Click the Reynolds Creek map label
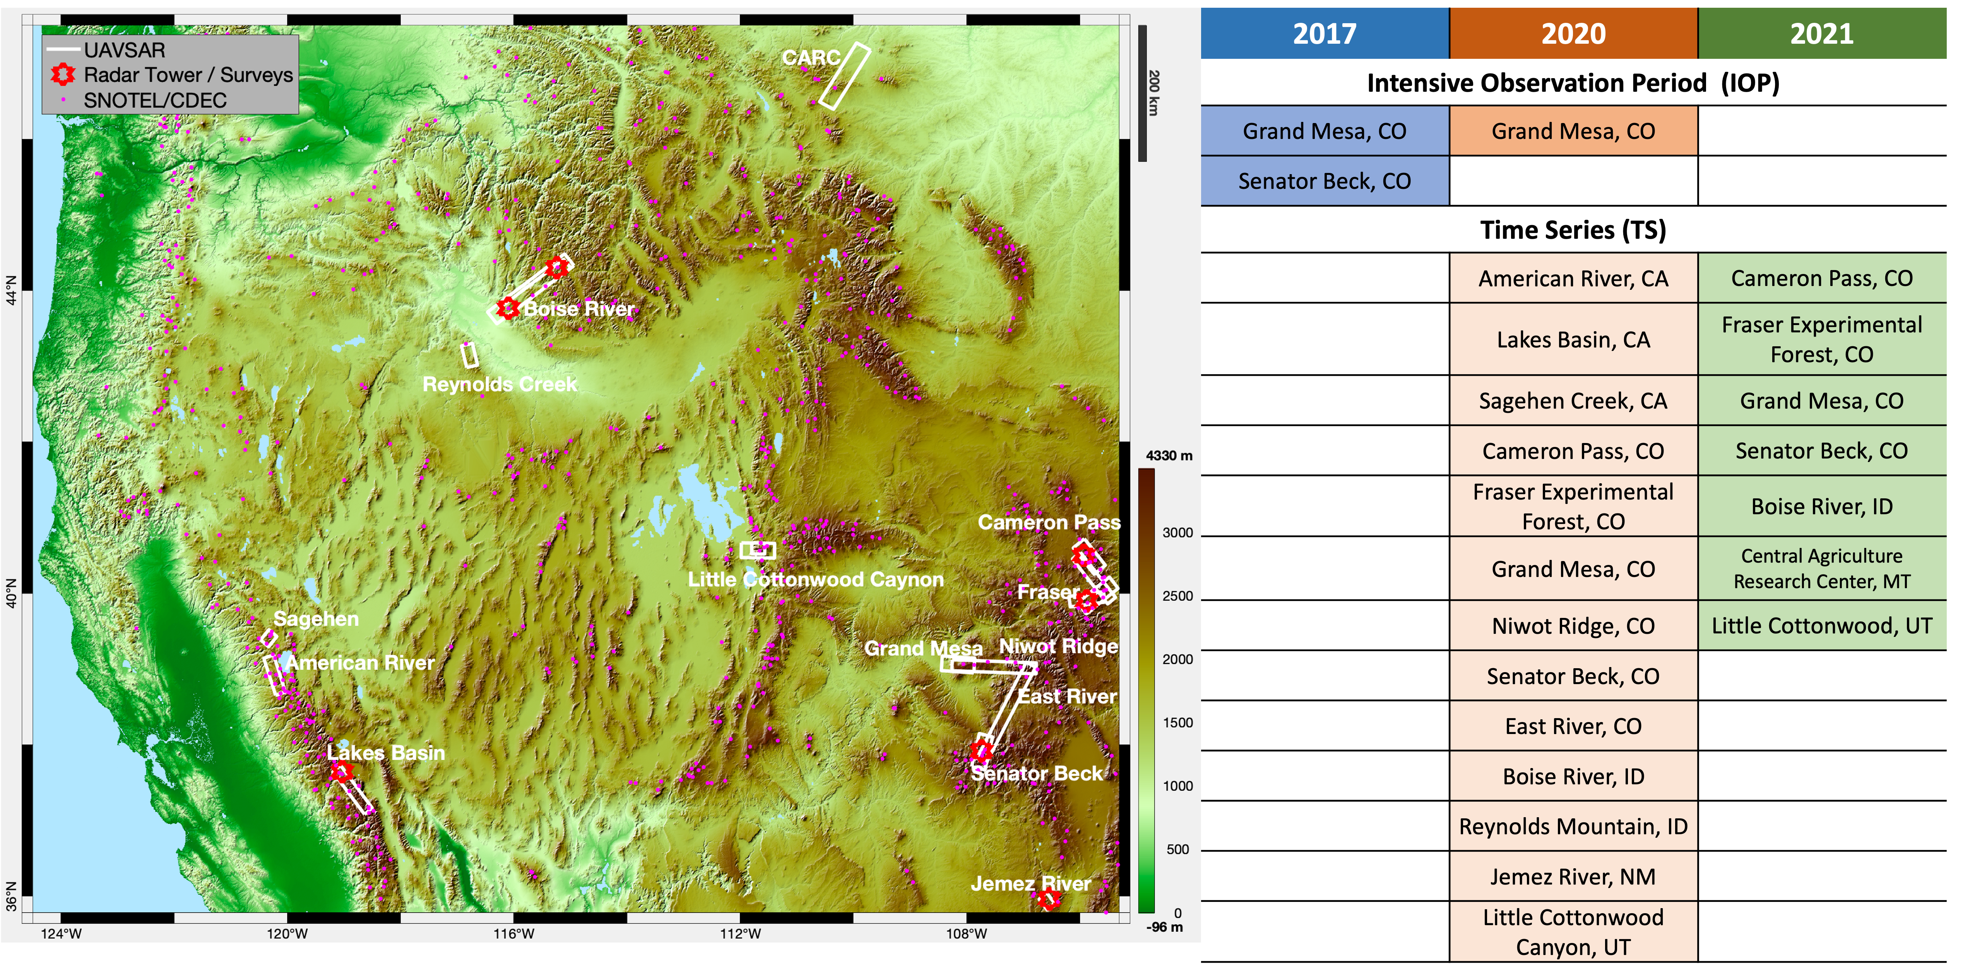1963x977 pixels. [x=500, y=384]
